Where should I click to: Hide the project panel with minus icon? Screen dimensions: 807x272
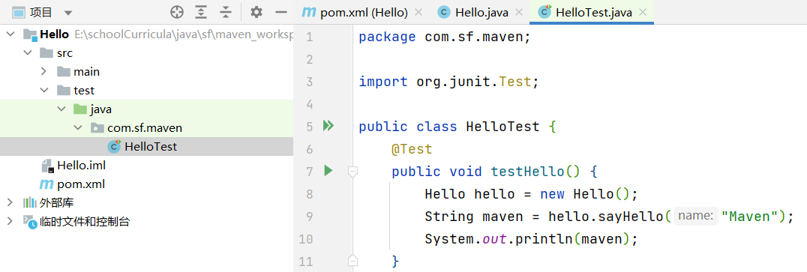pyautogui.click(x=281, y=12)
